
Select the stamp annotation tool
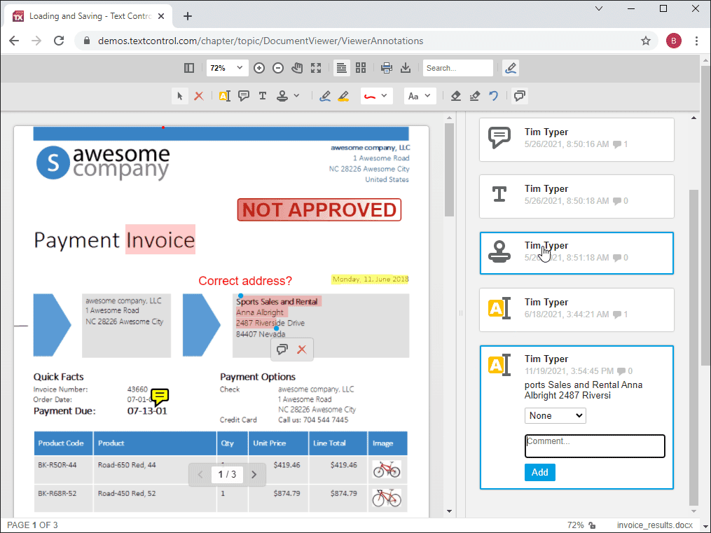pyautogui.click(x=282, y=96)
